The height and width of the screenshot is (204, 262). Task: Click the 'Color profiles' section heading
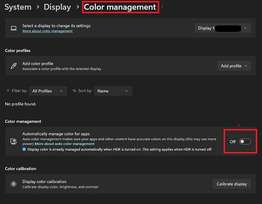point(18,51)
